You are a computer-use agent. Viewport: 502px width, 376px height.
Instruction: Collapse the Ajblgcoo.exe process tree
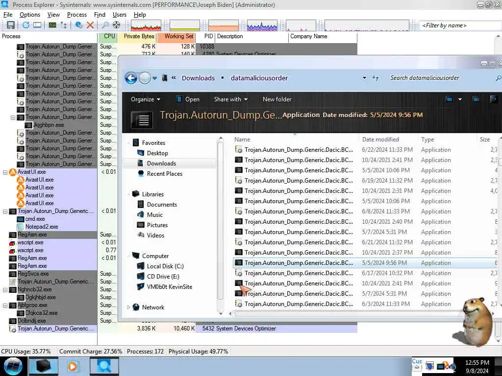pos(5,305)
